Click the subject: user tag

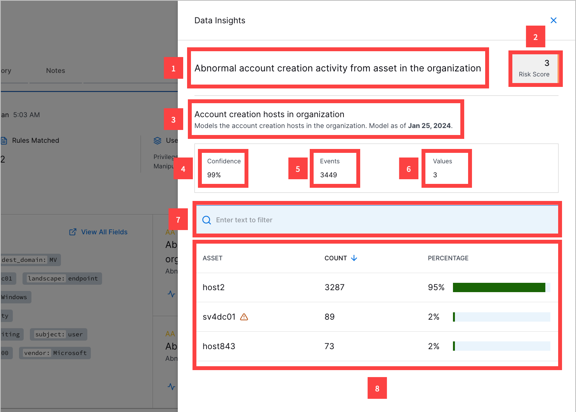(59, 334)
